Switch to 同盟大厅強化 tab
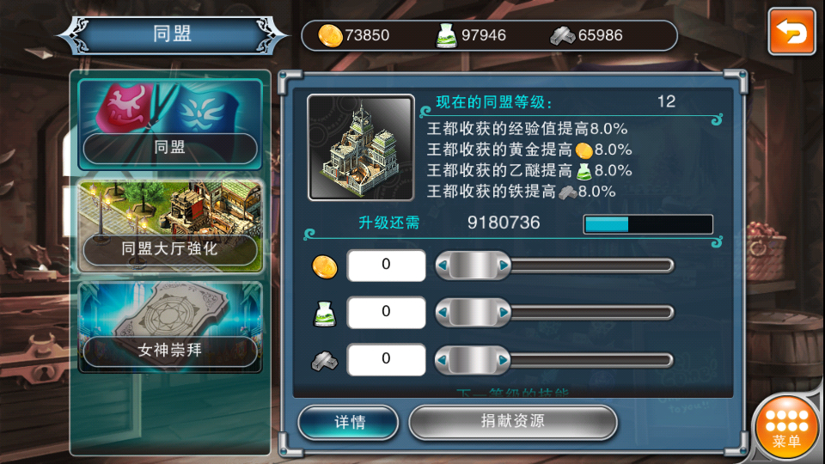 [x=170, y=226]
